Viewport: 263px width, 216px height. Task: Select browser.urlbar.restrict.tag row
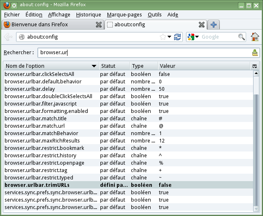(128, 170)
